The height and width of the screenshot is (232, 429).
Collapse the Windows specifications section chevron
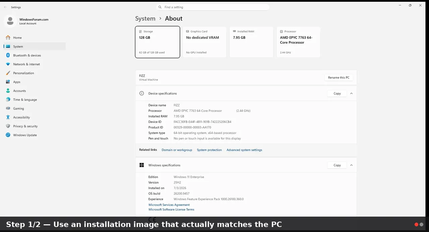351,165
